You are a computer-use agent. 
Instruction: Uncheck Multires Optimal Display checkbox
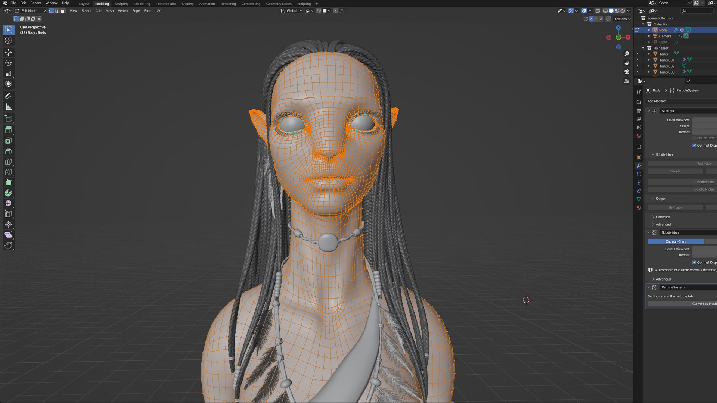coord(694,146)
